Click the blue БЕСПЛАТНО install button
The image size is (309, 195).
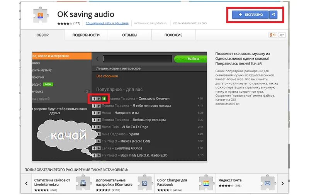point(250,15)
